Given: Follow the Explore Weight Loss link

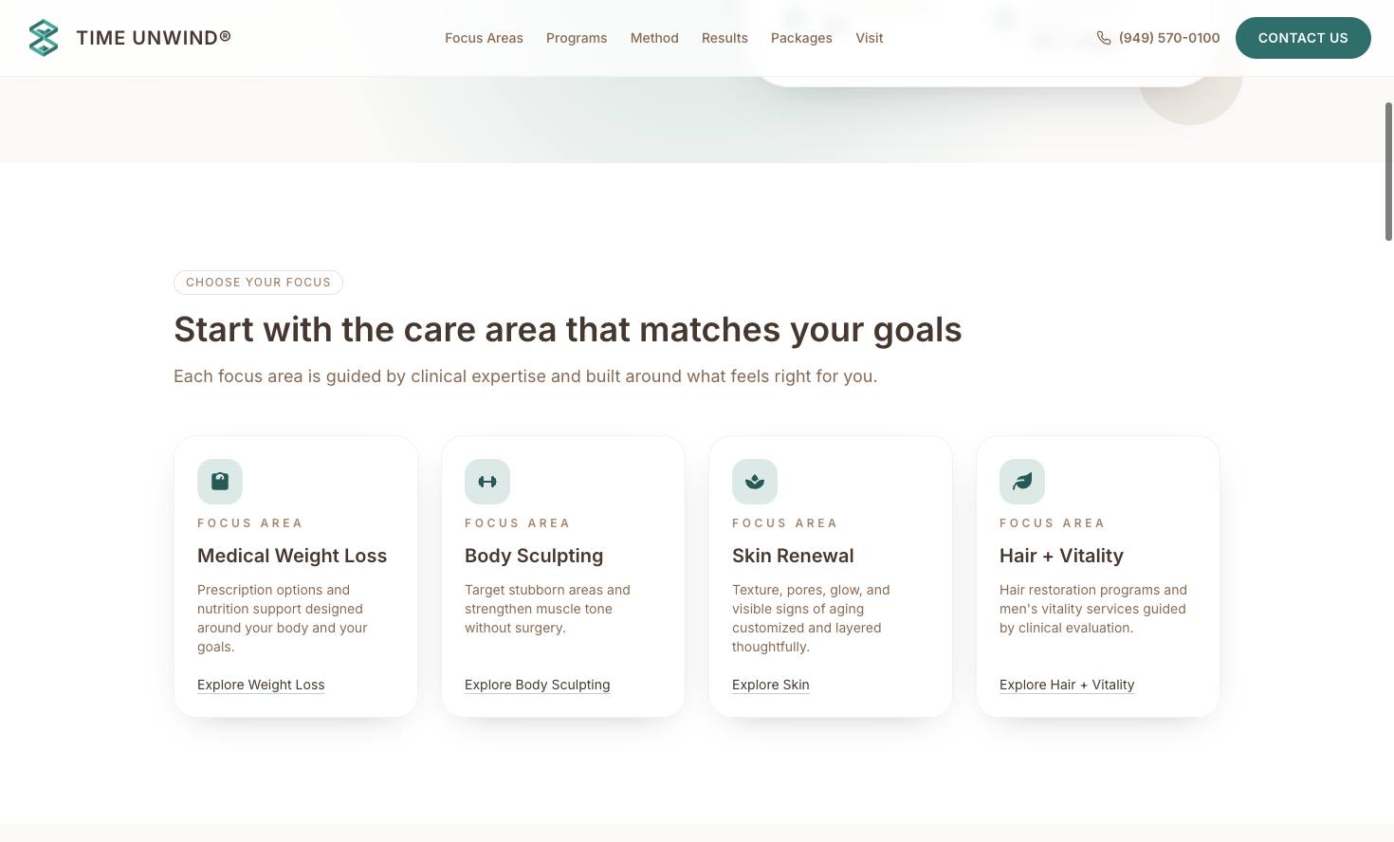Looking at the screenshot, I should [261, 685].
